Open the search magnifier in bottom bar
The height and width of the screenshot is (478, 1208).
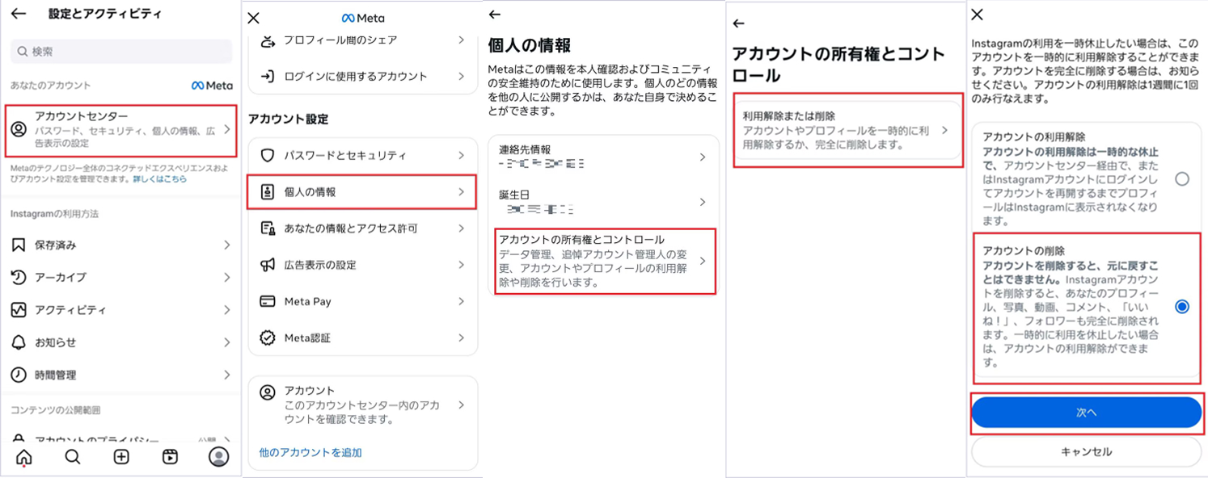73,457
